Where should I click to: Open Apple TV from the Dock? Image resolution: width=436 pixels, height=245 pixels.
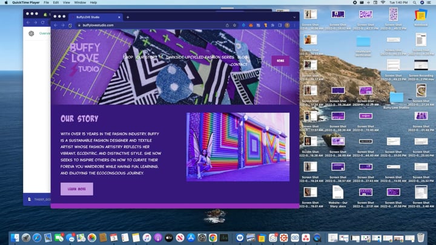pyautogui.click(x=169, y=238)
